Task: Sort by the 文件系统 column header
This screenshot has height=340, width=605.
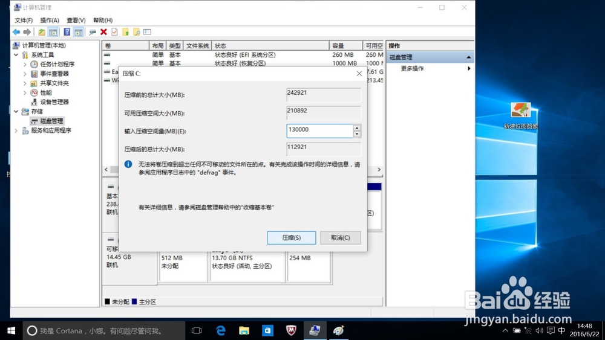Action: 198,46
